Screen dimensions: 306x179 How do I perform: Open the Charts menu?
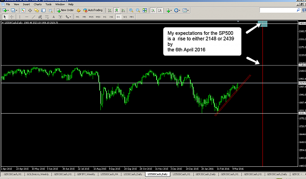(38, 4)
